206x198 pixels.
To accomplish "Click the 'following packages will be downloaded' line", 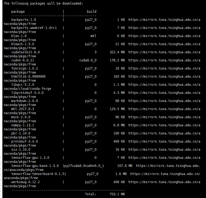I will click(43, 4).
